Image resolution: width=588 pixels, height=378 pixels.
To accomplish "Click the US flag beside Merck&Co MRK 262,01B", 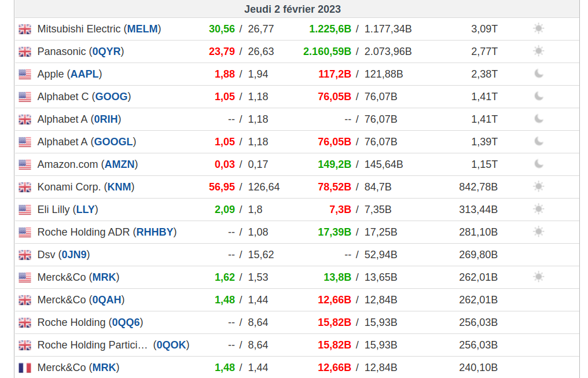I will [x=25, y=277].
